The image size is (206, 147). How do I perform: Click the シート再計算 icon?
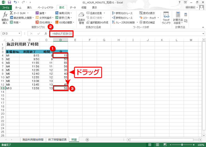[186, 21]
